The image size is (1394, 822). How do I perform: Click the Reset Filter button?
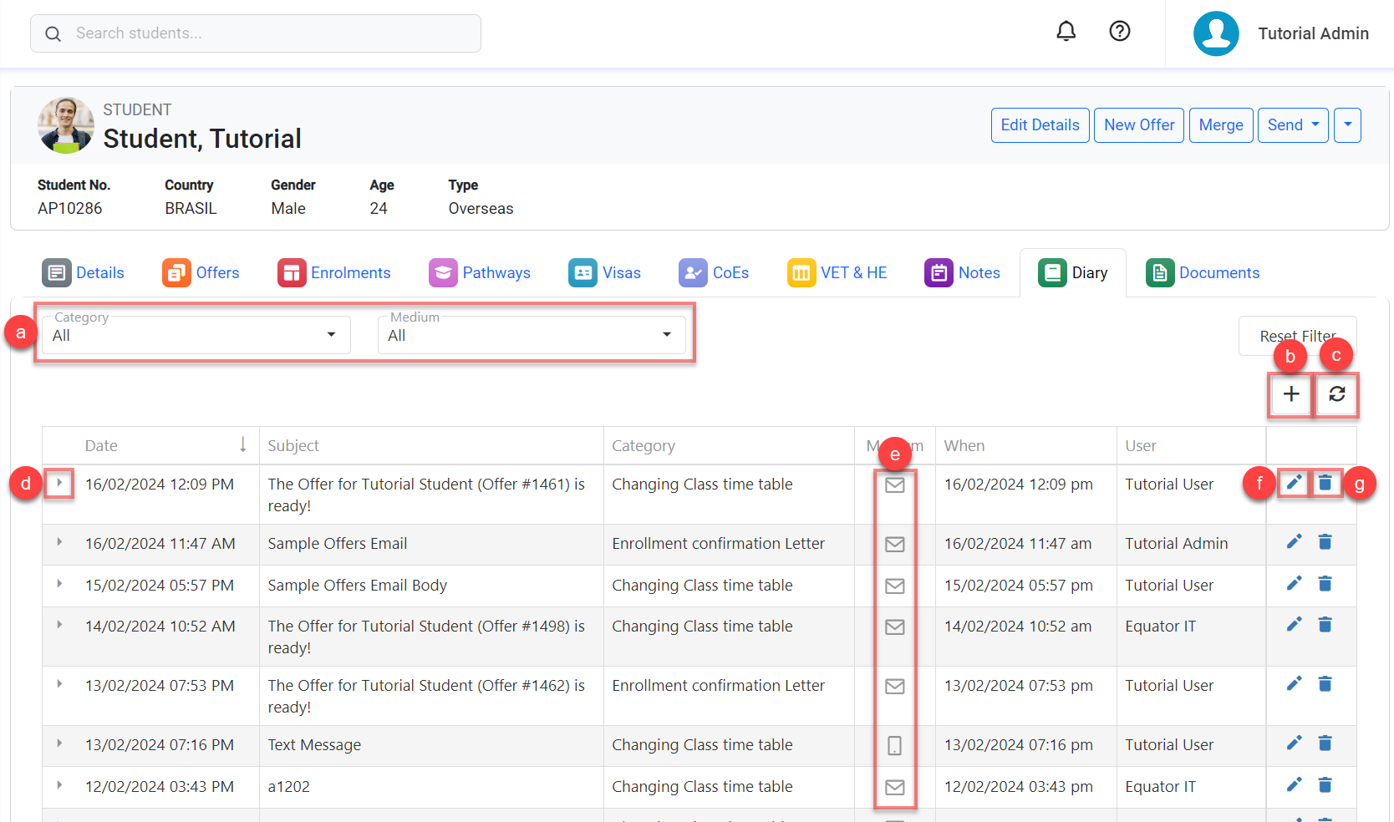(x=1297, y=336)
